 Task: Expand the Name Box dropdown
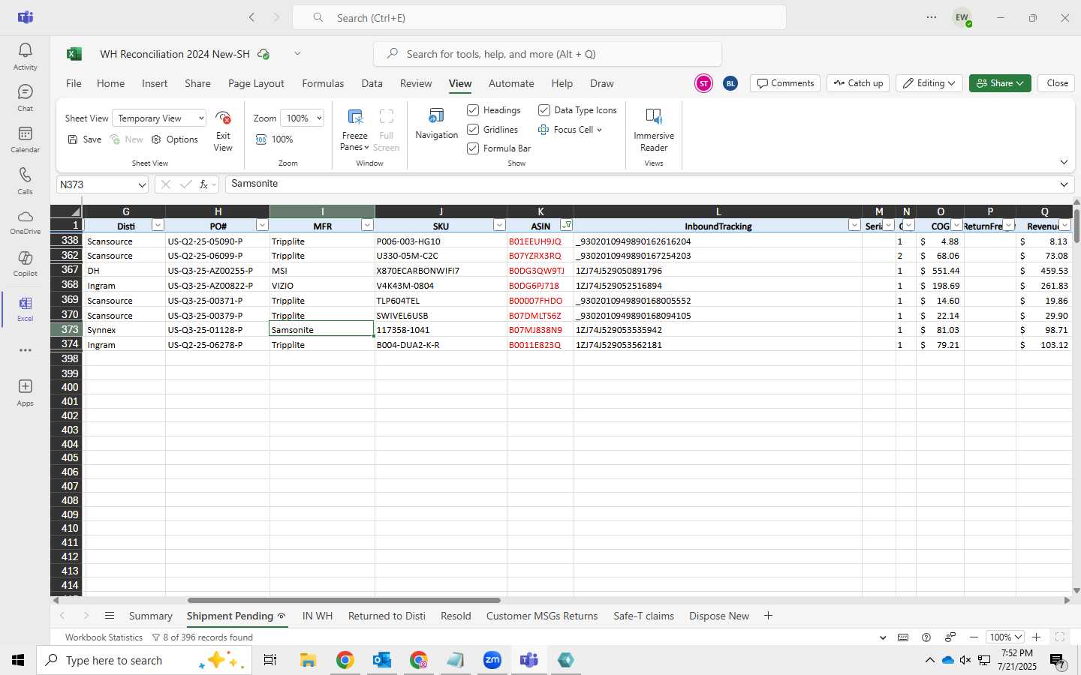click(141, 184)
